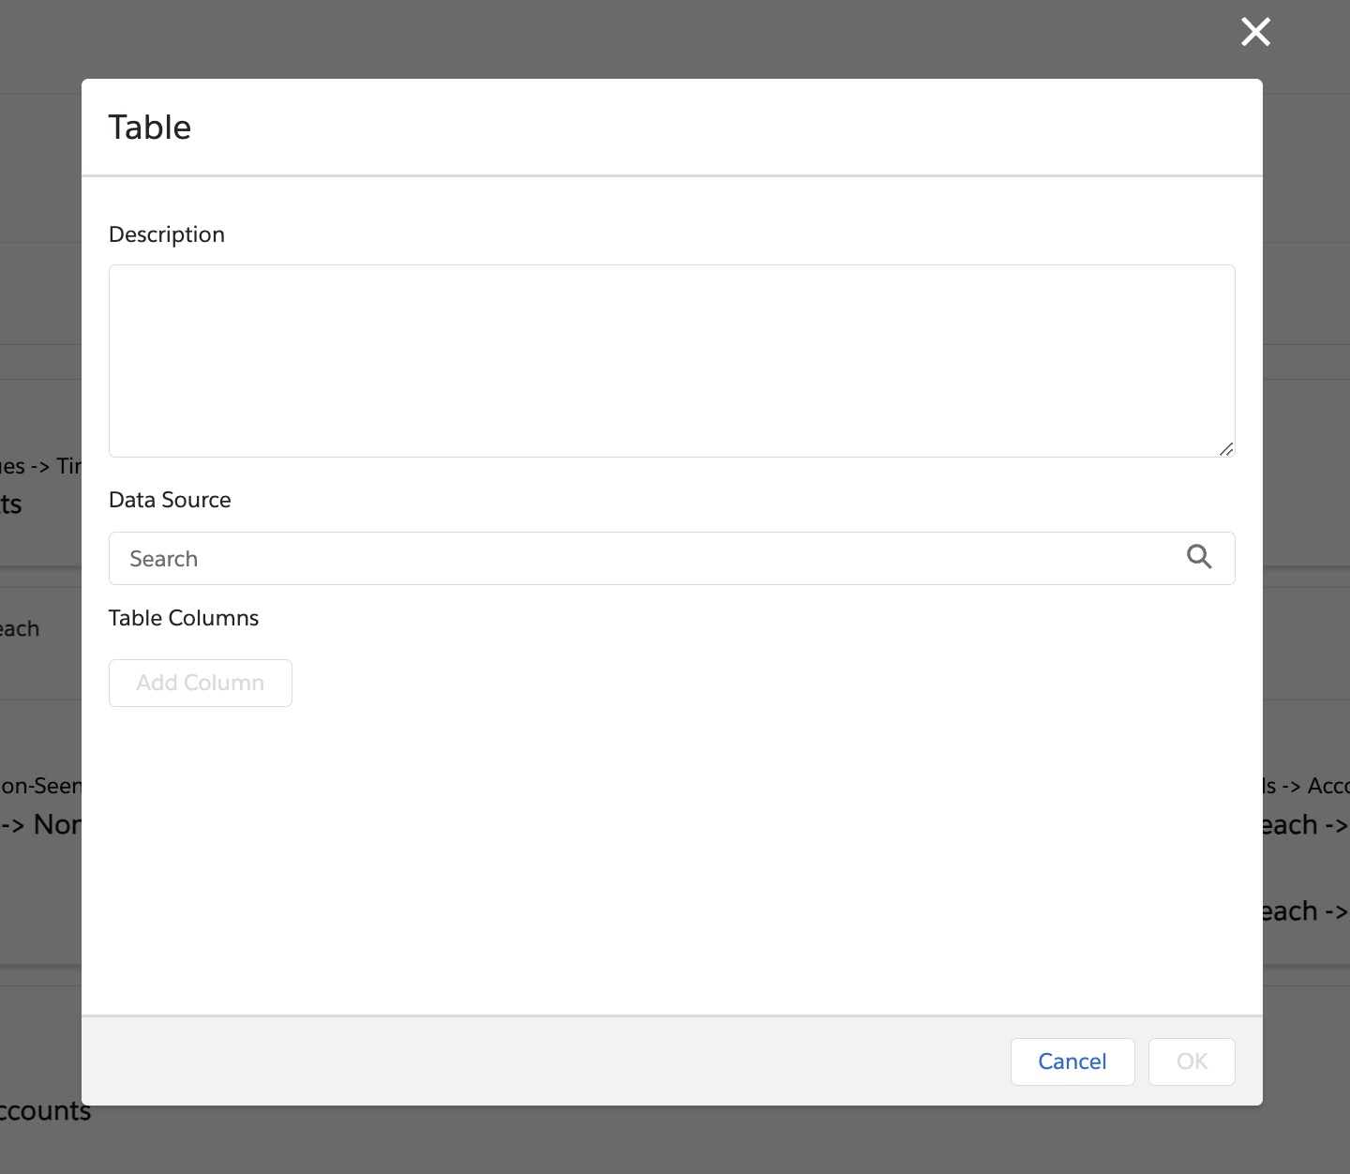Click the Description textarea resize handle
The width and height of the screenshot is (1350, 1174).
[x=1226, y=449]
